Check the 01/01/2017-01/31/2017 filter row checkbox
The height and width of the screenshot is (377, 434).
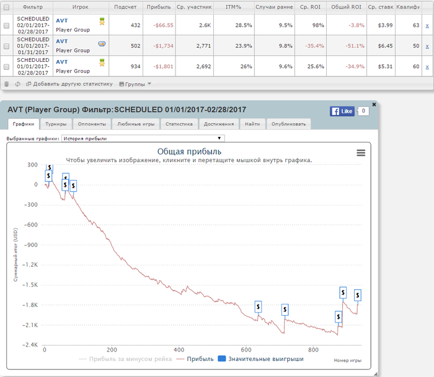click(6, 46)
